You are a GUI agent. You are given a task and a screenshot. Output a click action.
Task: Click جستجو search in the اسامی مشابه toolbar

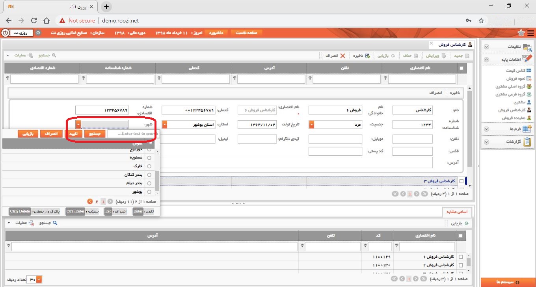click(48, 223)
